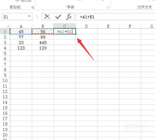This screenshot has height=140, width=155.
Task: Select row 20 header
Action: [5, 135]
